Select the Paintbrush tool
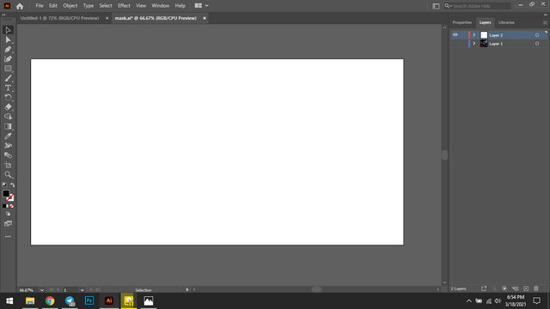Screen dimensions: 550x309 click(8, 78)
